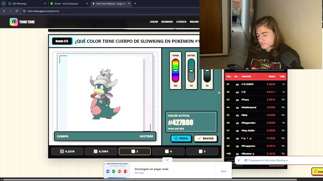Click the COLOR ACTUAL #427B80 display
The height and width of the screenshot is (181, 323).
(x=191, y=122)
